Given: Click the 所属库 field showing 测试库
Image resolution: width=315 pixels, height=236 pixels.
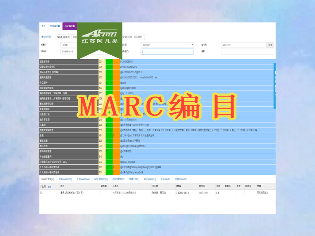Looking at the screenshot, I should [x=69, y=45].
